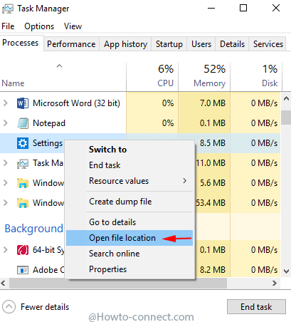Screen dimensions: 291x322
Task: Choose Switch to in context menu
Action: pos(129,150)
